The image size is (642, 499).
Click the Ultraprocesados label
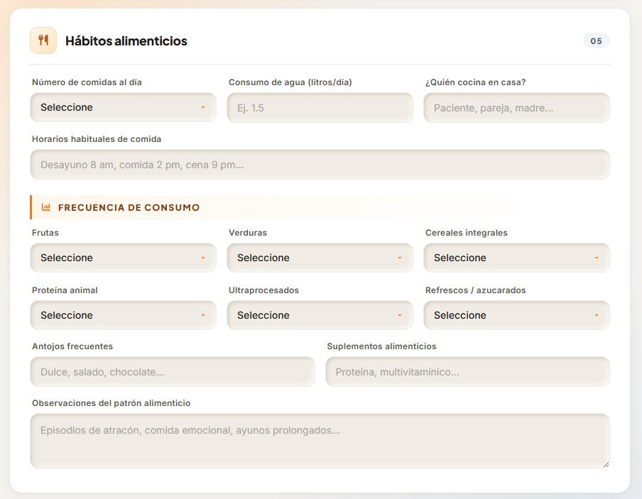[263, 290]
